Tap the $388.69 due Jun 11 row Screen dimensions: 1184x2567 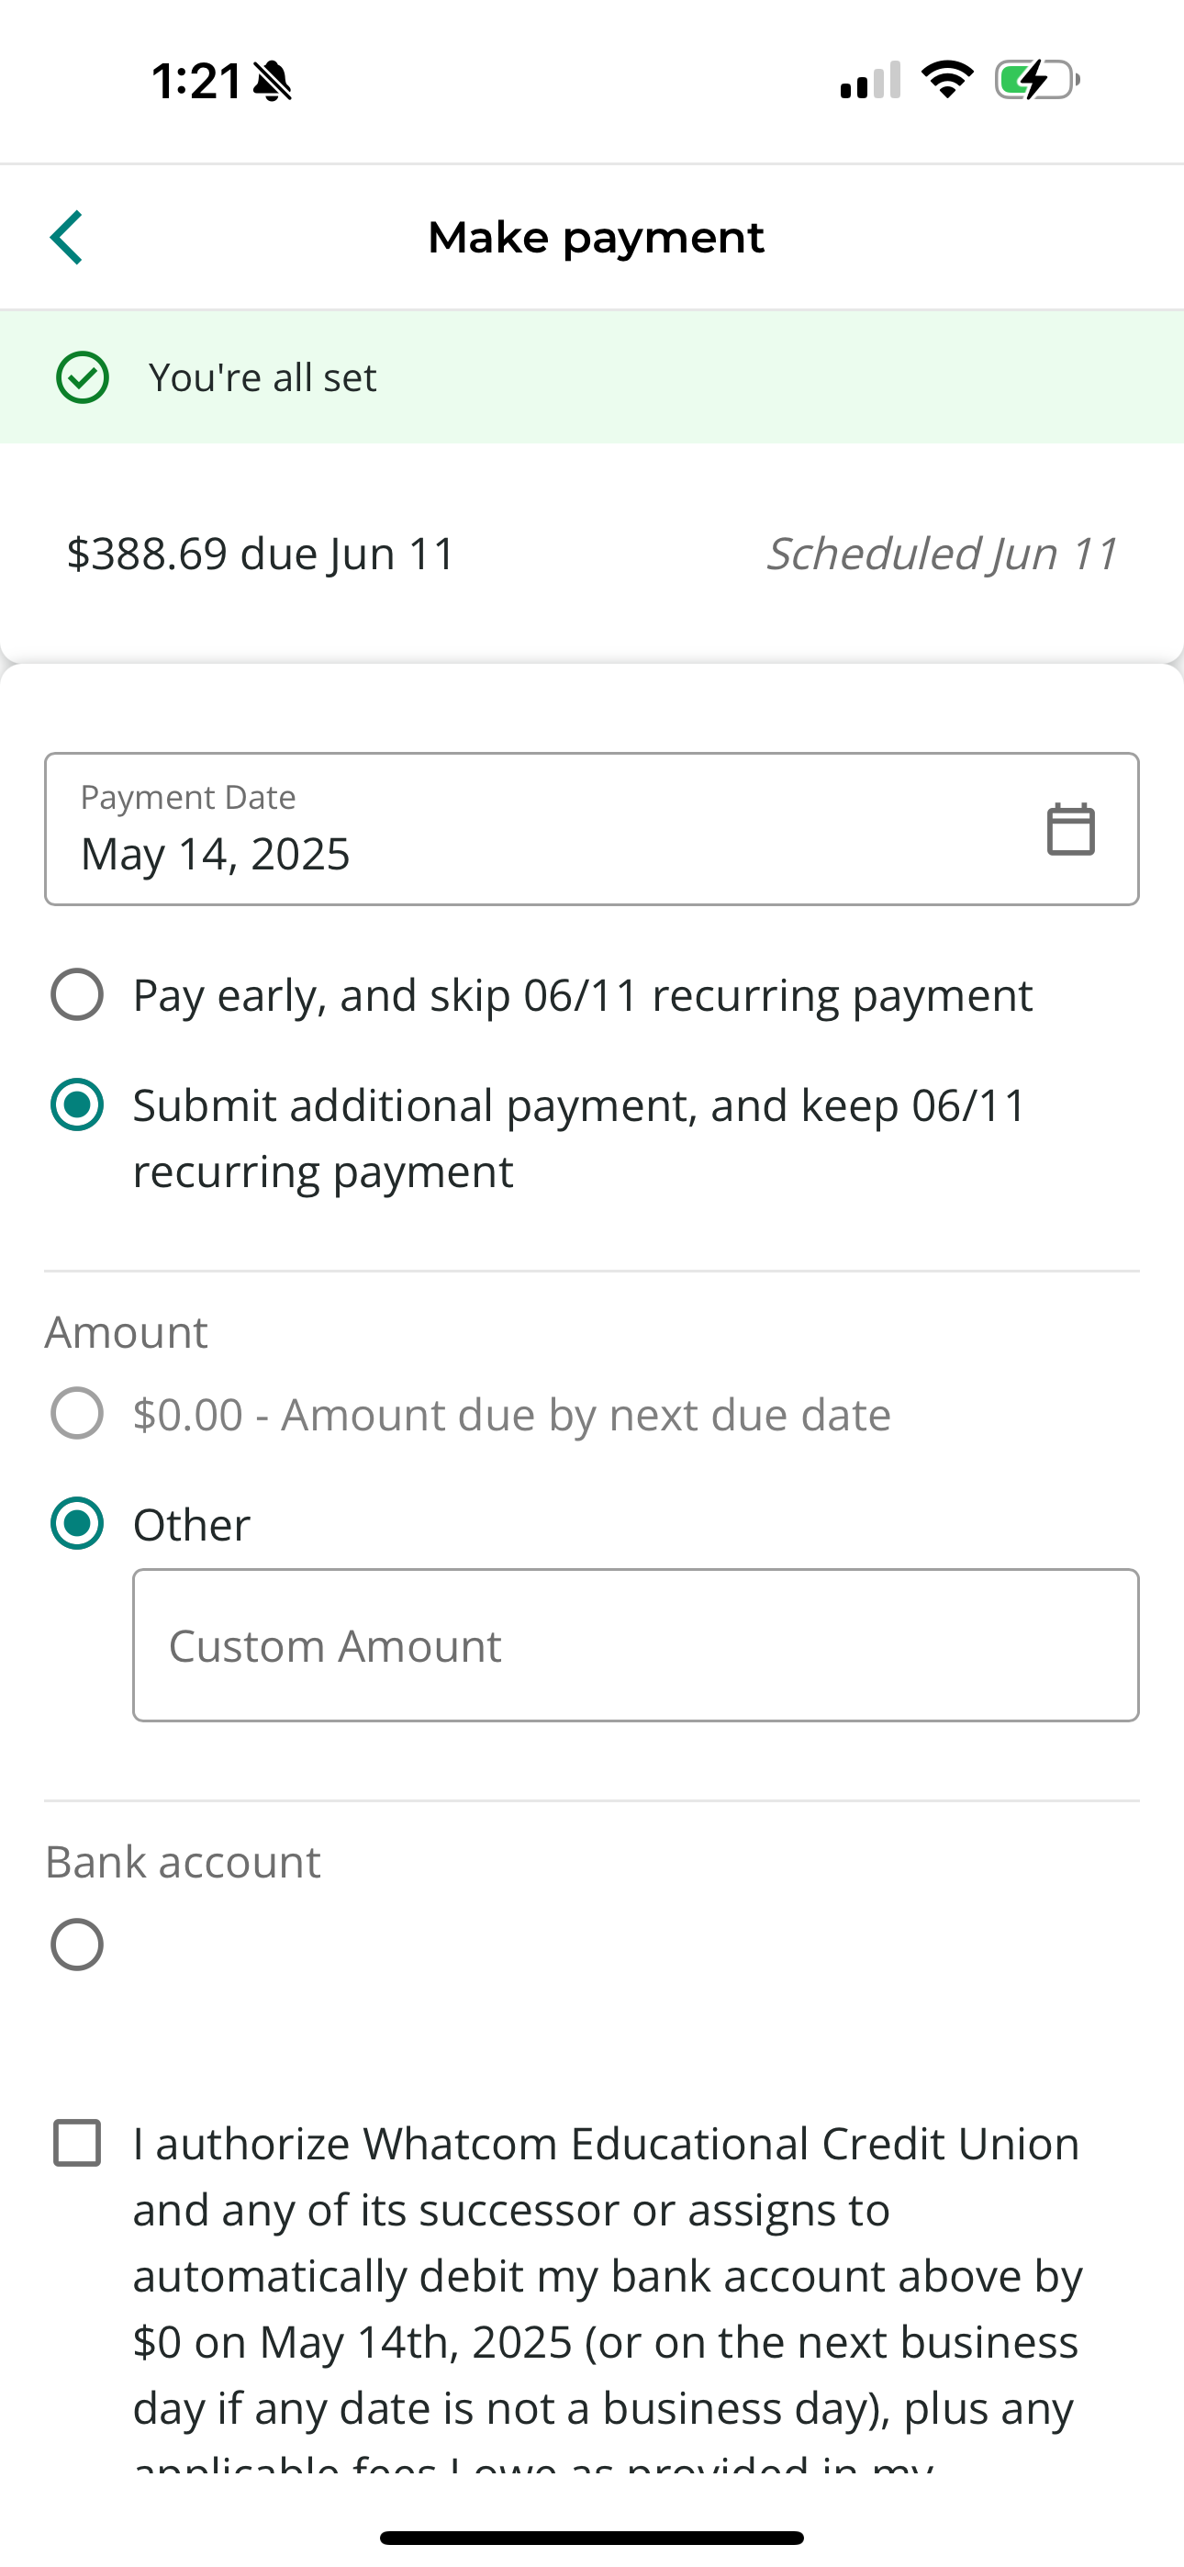pos(261,554)
